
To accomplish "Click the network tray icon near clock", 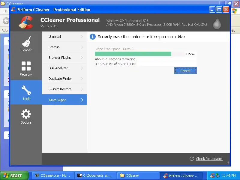I will pos(217,175).
